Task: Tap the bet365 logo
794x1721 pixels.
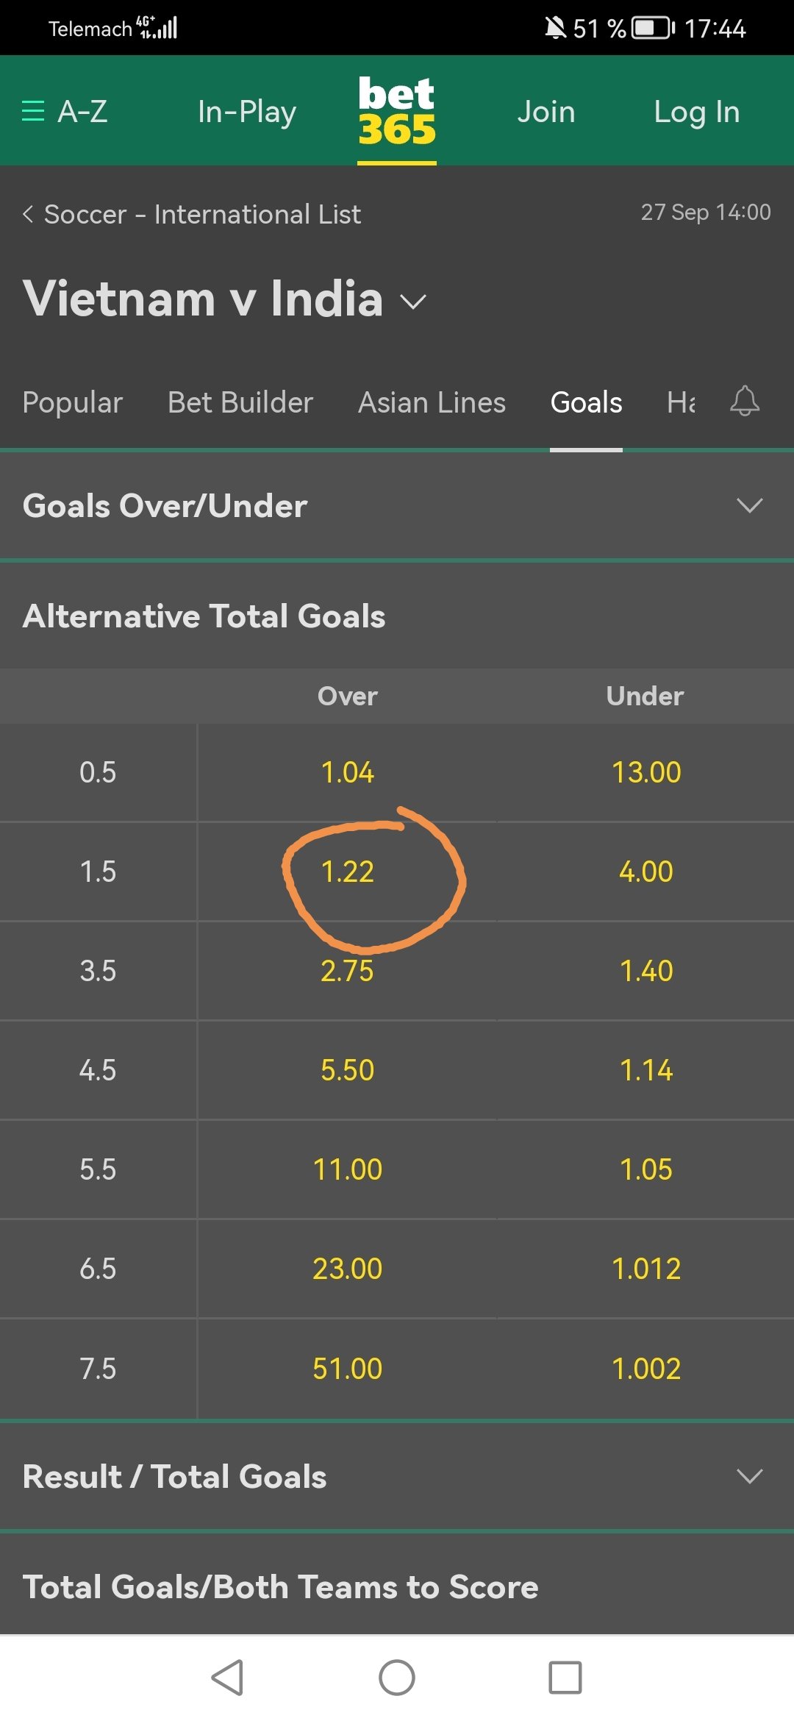Action: 397,112
